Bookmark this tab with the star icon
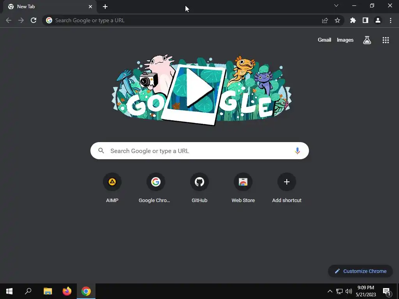 (x=337, y=20)
